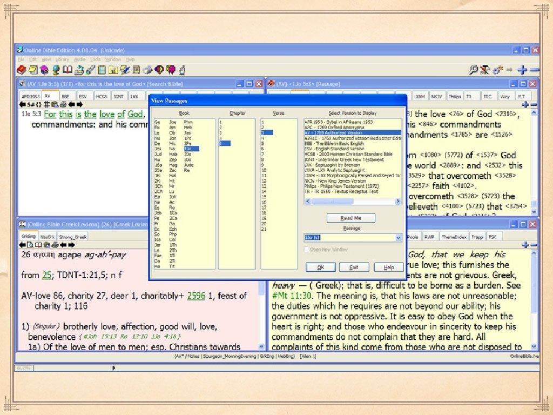Click the graduate figure toolbar icon
This screenshot has width=553, height=415.
click(485, 70)
